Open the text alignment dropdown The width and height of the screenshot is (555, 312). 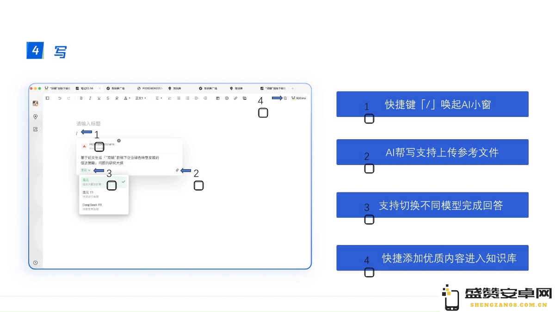[158, 98]
